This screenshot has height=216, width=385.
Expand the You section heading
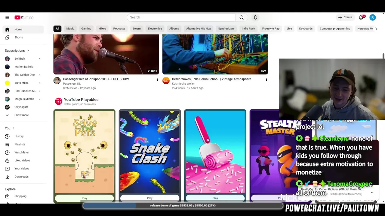coord(10,128)
